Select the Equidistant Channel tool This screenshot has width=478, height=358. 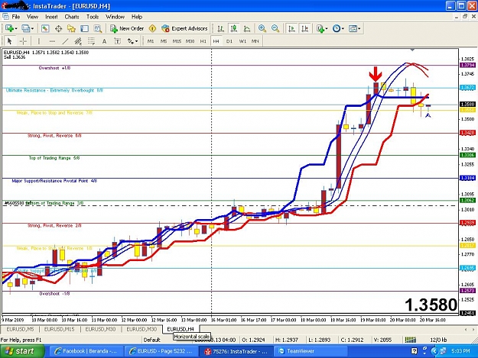(78, 41)
